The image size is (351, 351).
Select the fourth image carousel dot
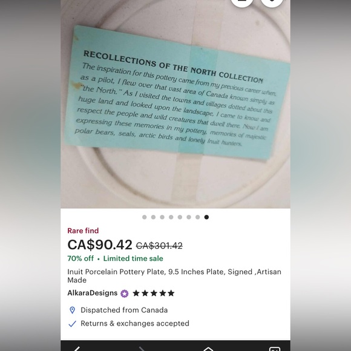coord(171,217)
